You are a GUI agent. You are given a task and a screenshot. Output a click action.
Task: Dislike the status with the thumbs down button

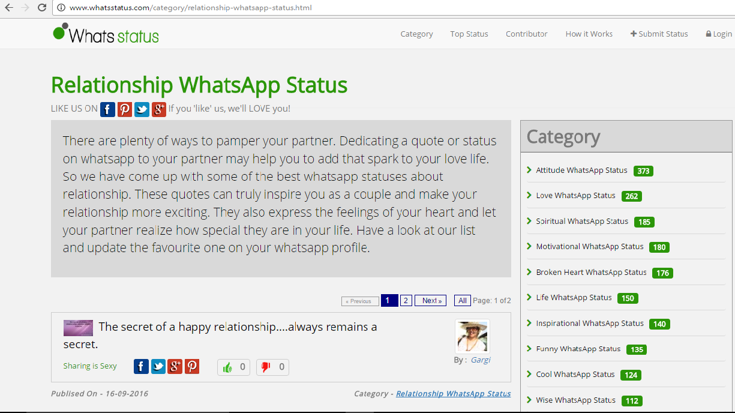coord(272,367)
